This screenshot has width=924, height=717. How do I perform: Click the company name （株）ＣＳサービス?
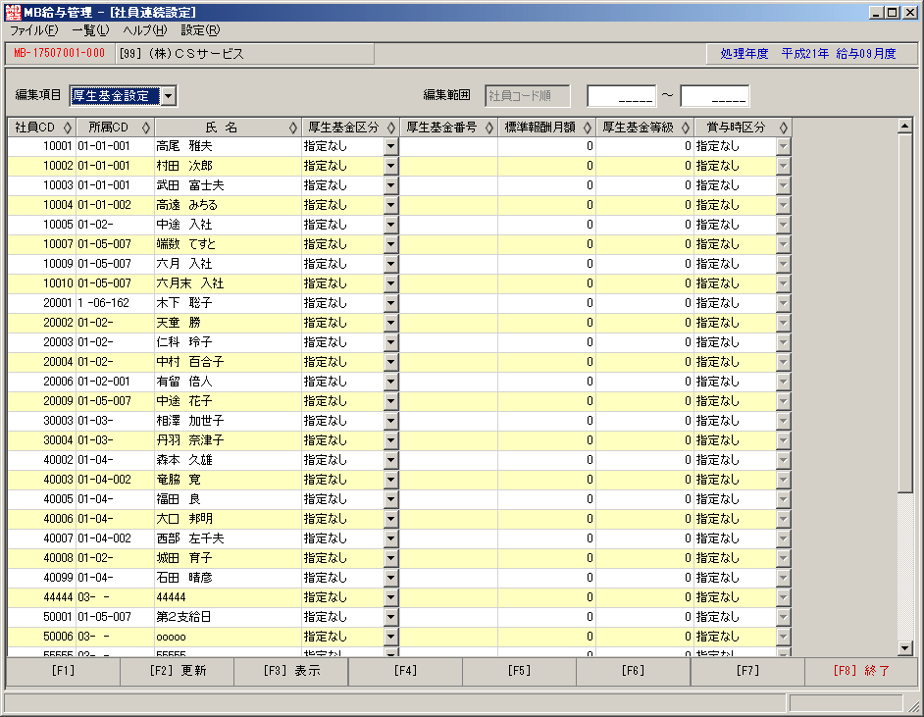click(x=195, y=54)
